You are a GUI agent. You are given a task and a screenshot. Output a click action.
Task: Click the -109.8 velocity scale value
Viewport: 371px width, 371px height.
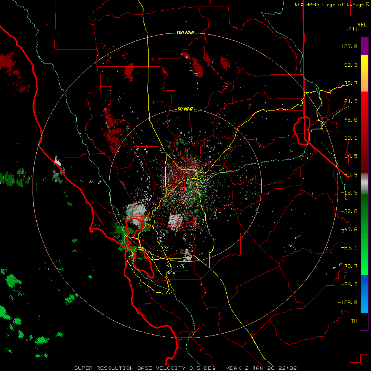(348, 303)
